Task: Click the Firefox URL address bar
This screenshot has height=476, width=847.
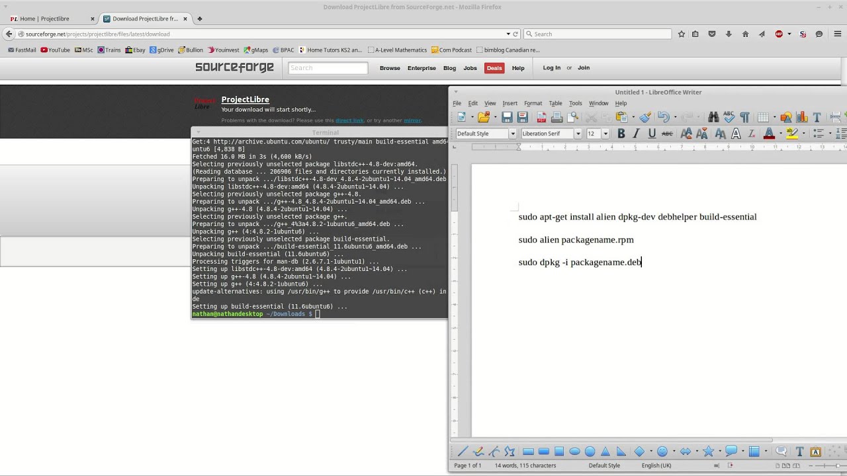Action: coord(265,34)
